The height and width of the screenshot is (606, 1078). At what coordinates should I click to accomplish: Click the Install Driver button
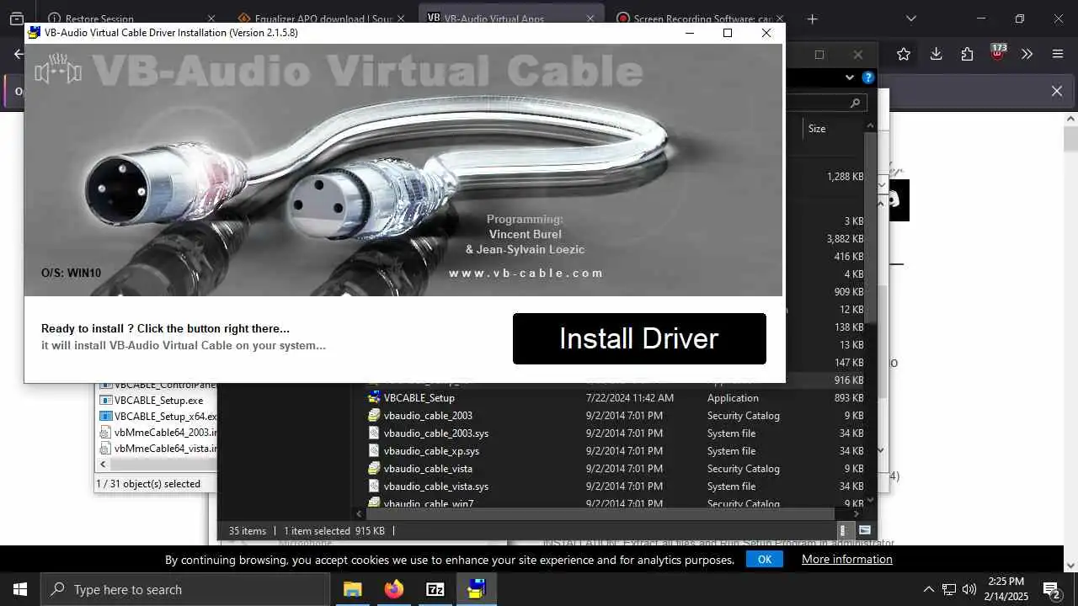click(639, 338)
